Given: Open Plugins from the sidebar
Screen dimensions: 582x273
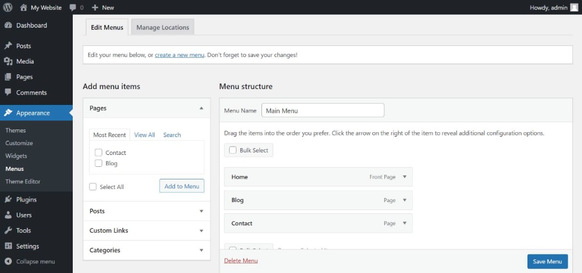Looking at the screenshot, I should (x=26, y=199).
